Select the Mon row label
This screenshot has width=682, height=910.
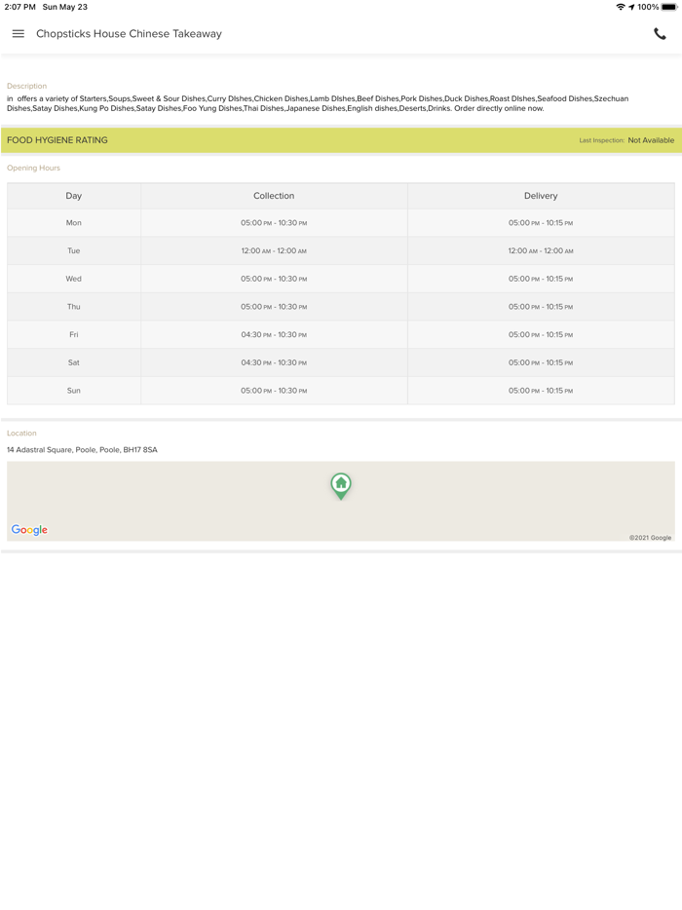[74, 223]
